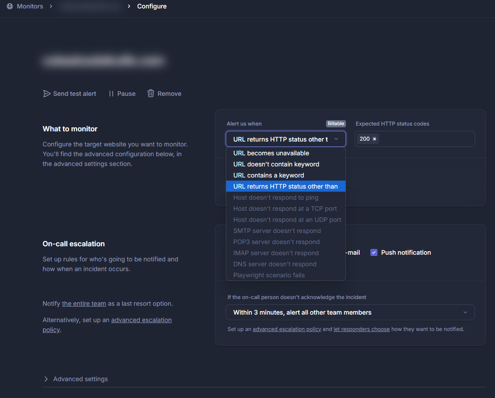Viewport: 495px width, 398px height.
Task: Open the acknowledge timeout escalation dropdown
Action: tap(350, 312)
